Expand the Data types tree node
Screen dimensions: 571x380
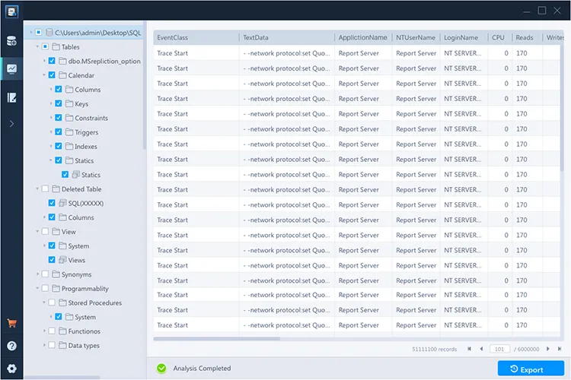point(43,345)
